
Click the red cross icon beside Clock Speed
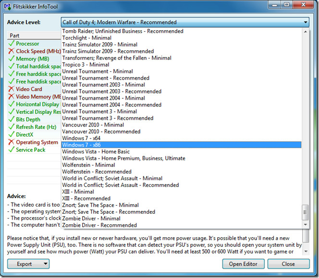coord(12,51)
